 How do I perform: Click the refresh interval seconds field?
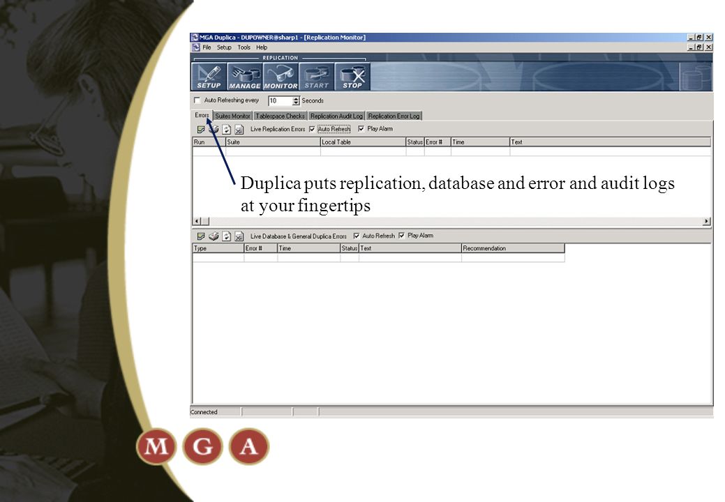click(x=281, y=100)
